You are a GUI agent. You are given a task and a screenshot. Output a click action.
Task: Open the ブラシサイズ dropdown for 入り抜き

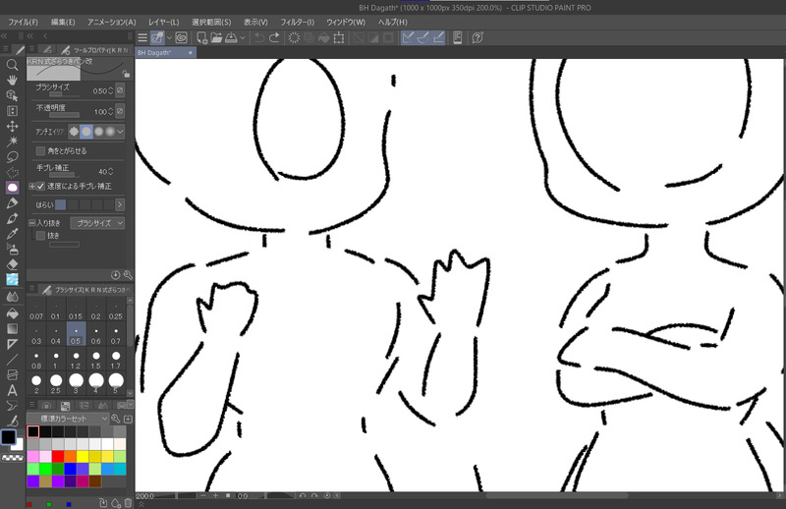point(97,223)
